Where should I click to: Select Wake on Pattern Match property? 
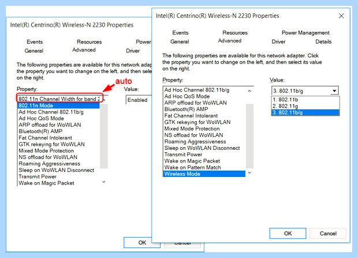pyautogui.click(x=204, y=167)
